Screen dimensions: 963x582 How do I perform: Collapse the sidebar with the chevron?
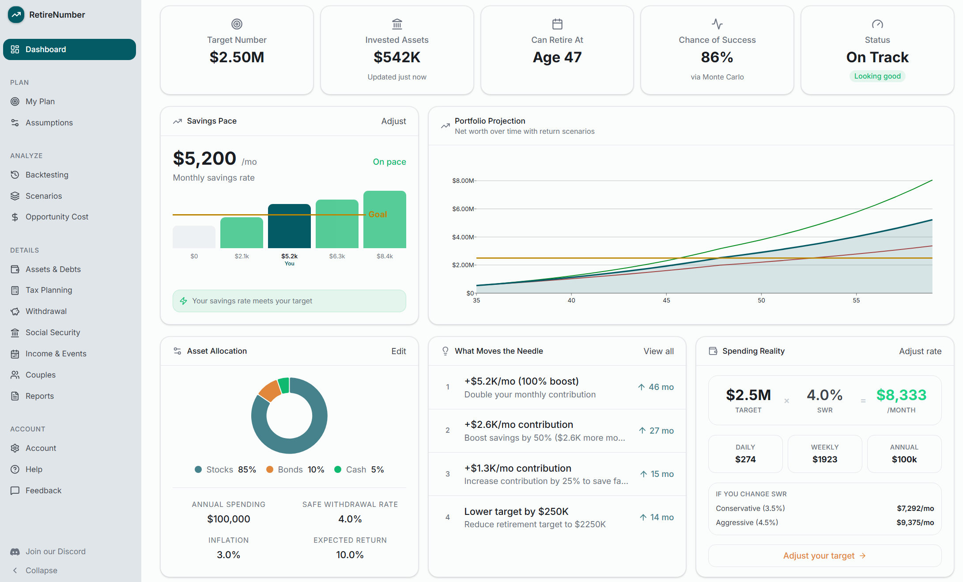[15, 571]
